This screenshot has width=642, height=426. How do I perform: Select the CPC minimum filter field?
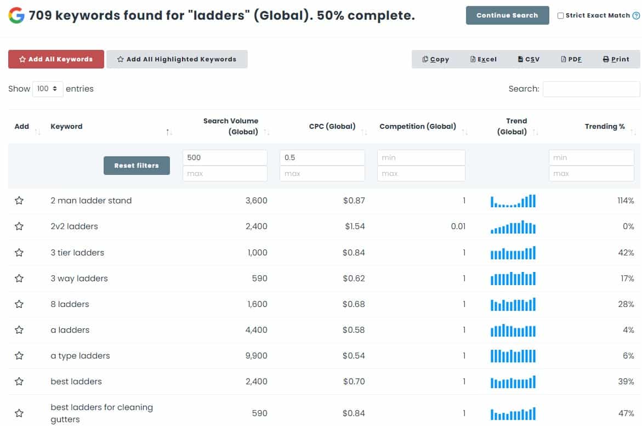[322, 157]
